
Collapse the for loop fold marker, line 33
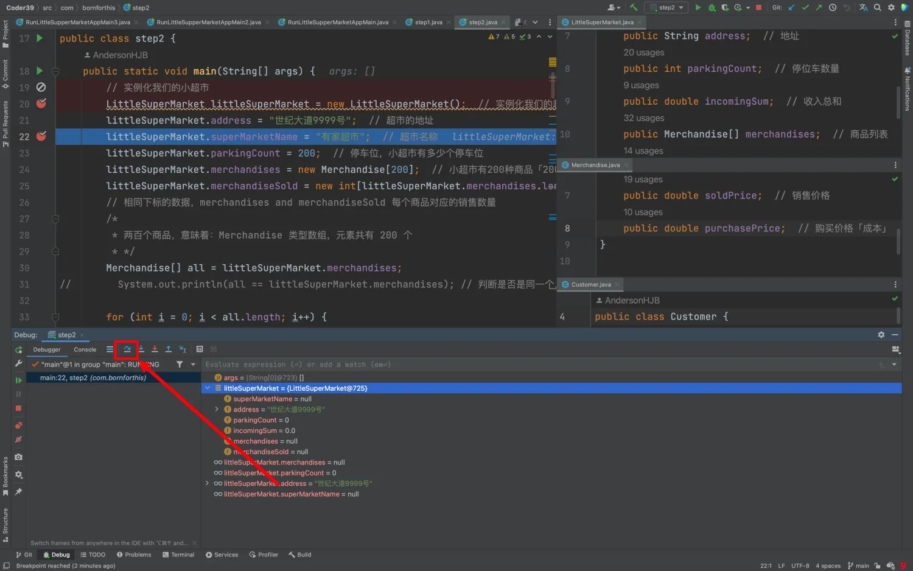(55, 317)
